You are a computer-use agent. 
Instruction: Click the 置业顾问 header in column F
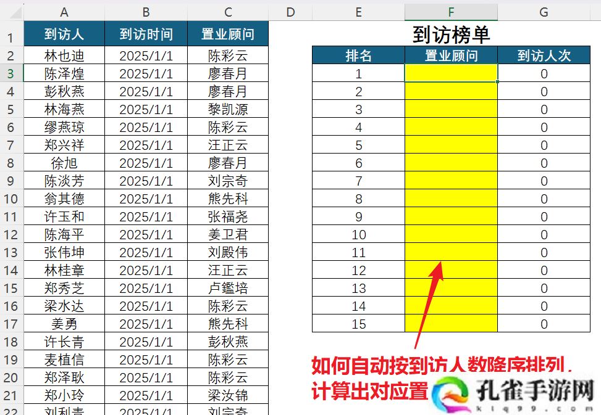click(451, 55)
